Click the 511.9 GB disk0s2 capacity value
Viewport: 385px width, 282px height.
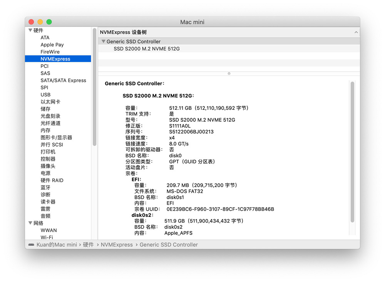point(204,221)
